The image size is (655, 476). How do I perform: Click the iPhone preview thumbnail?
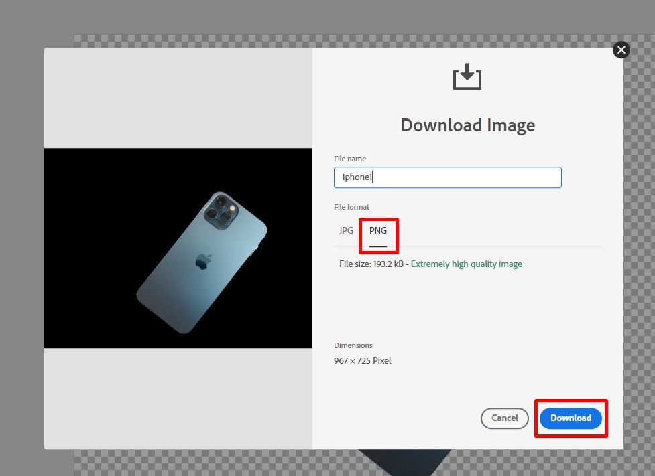[178, 248]
